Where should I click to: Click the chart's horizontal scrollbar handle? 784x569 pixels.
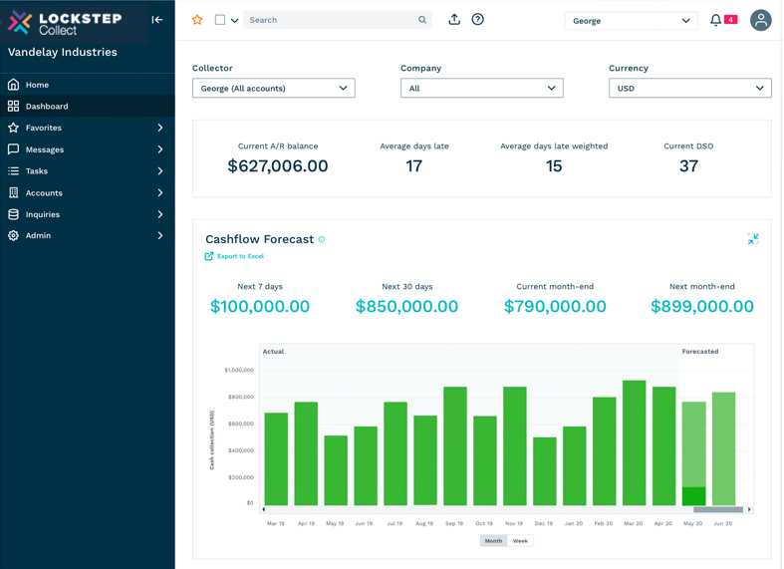tap(717, 510)
